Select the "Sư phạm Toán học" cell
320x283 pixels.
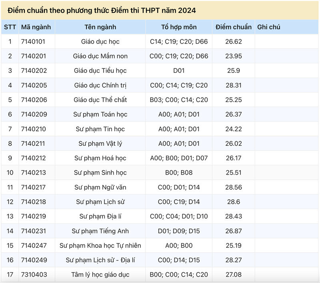pyautogui.click(x=100, y=114)
